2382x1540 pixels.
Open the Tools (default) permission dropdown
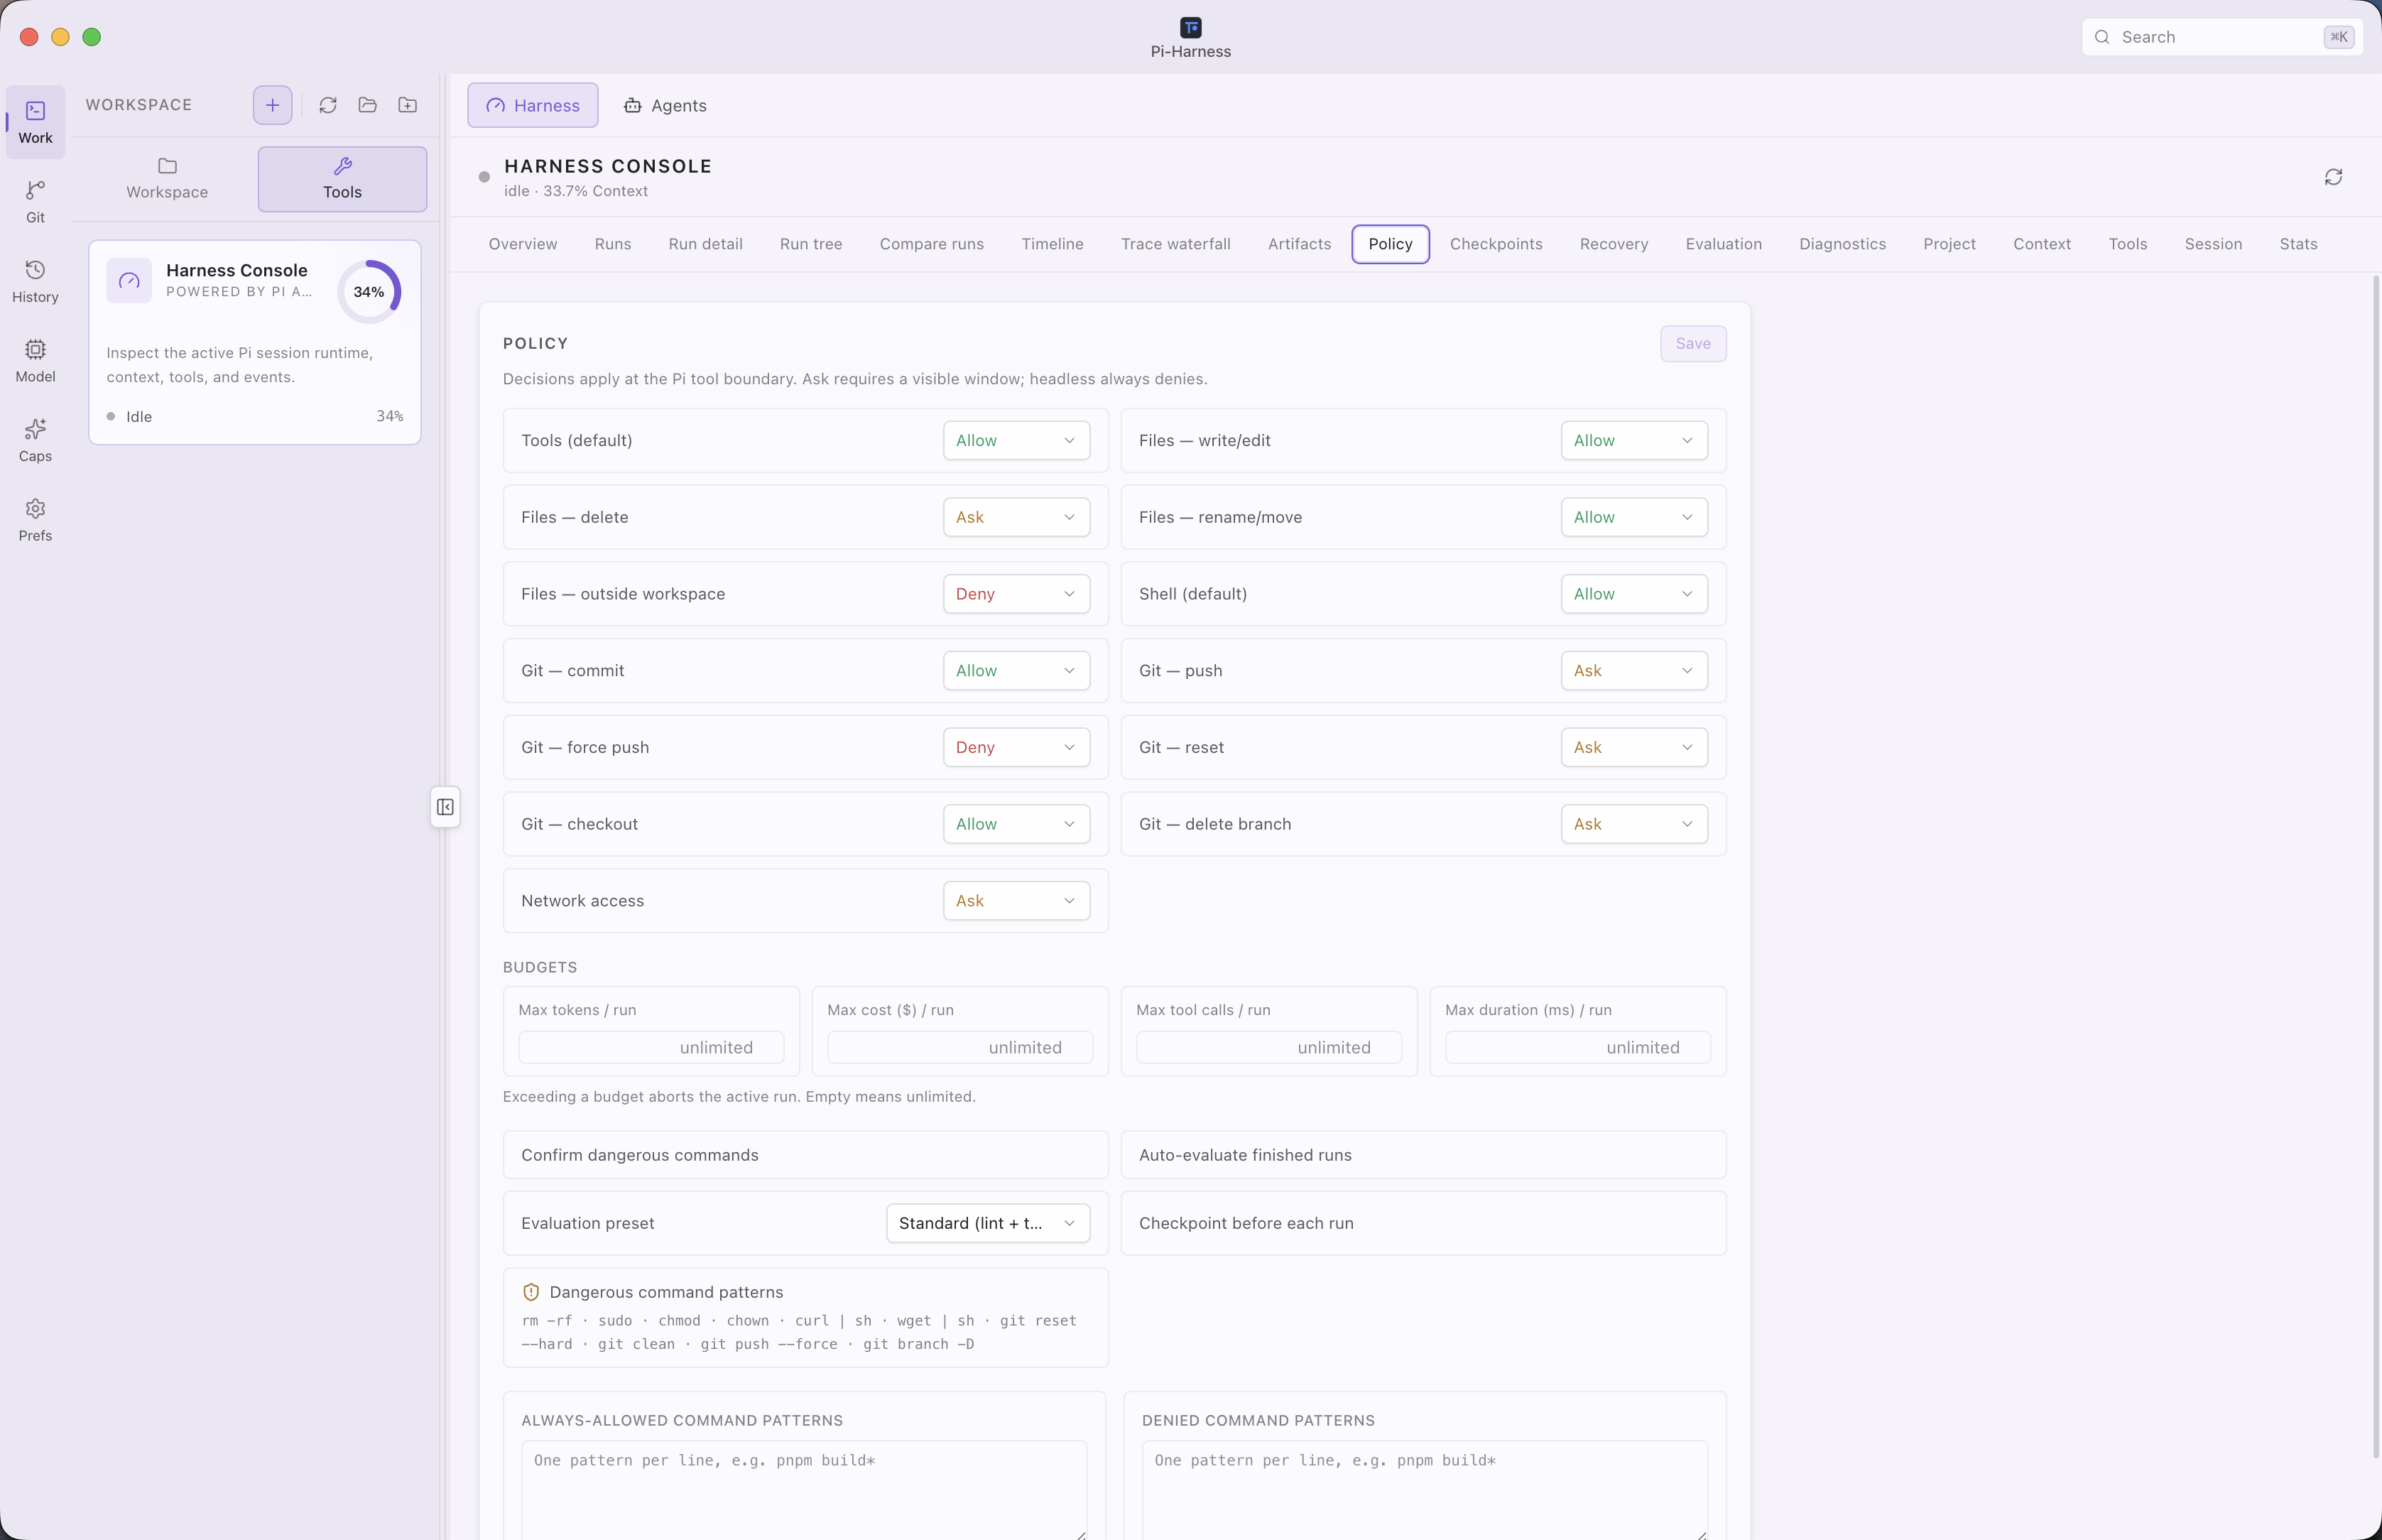[x=1016, y=440]
